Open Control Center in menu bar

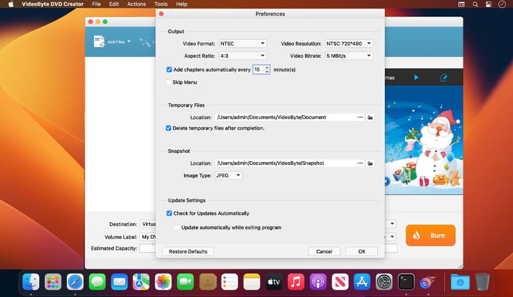(x=488, y=4)
